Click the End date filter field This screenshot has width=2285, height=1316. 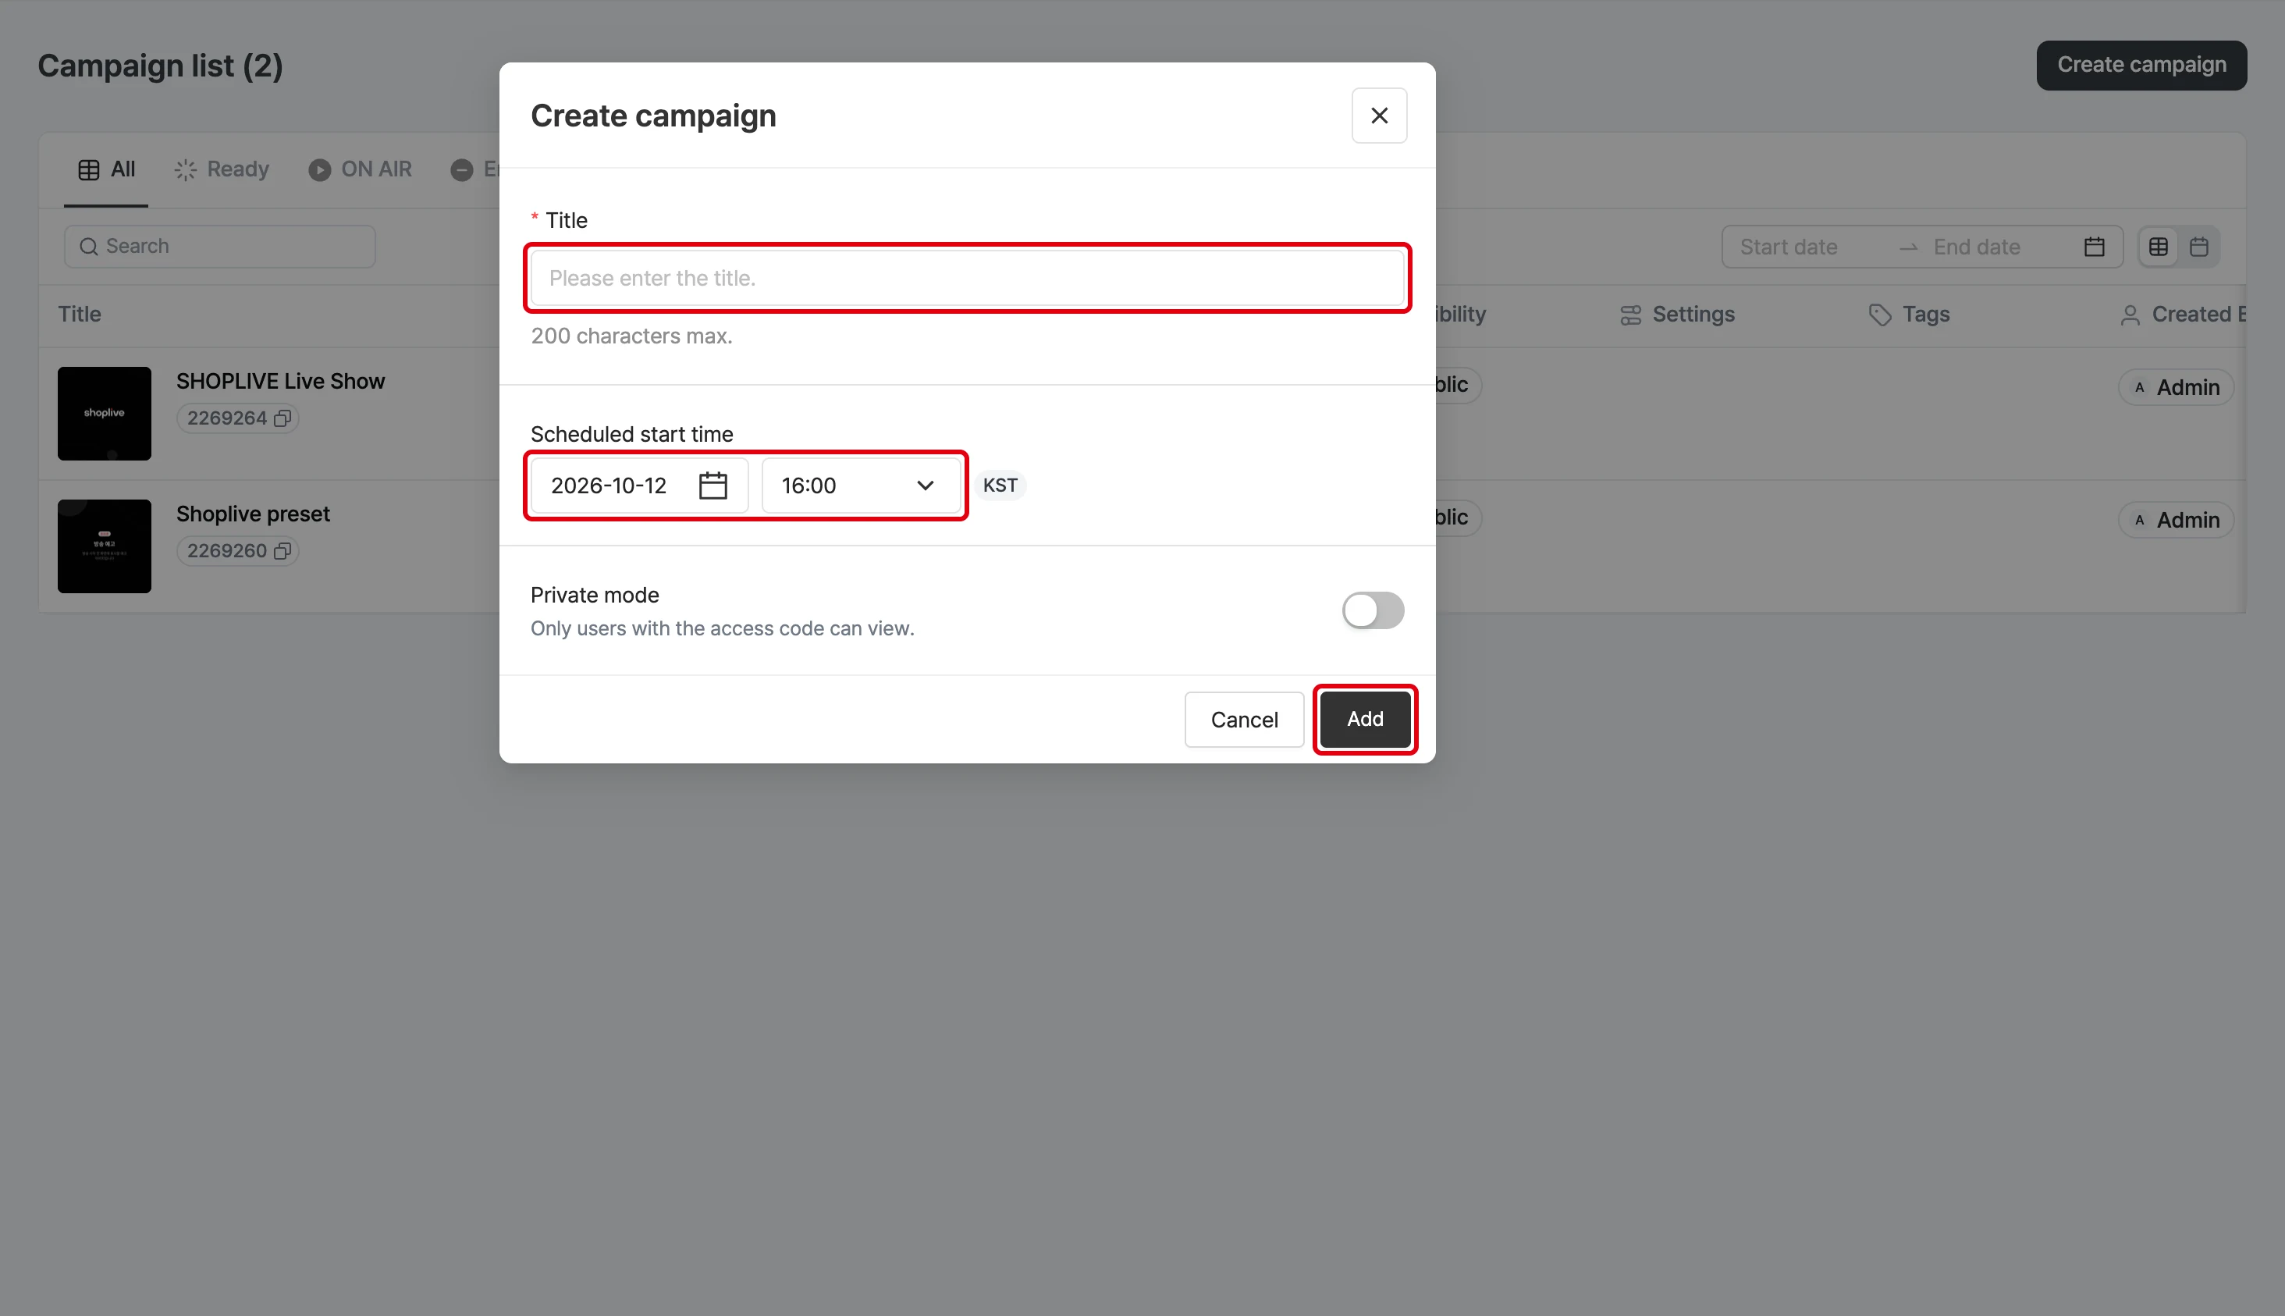pyautogui.click(x=1976, y=247)
